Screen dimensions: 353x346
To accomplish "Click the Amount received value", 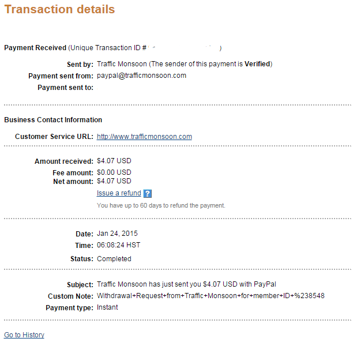I will coord(114,161).
